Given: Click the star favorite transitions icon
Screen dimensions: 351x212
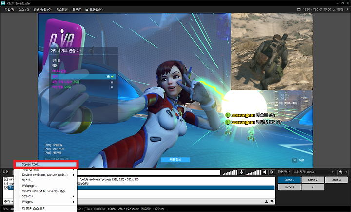Looking at the screenshot, I should (x=340, y=172).
